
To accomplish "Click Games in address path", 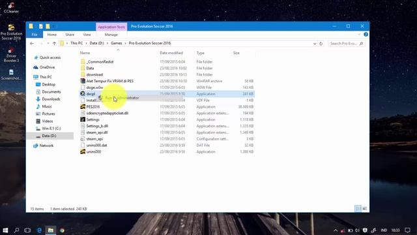I will (117, 43).
